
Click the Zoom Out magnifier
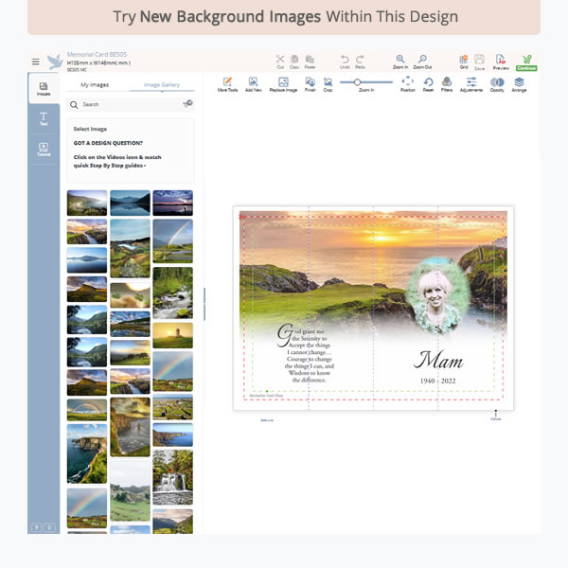[x=422, y=60]
